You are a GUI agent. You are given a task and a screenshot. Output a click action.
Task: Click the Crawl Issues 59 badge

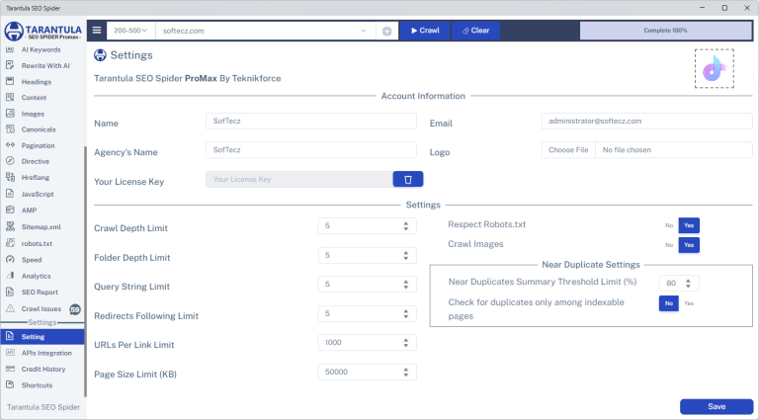[75, 309]
